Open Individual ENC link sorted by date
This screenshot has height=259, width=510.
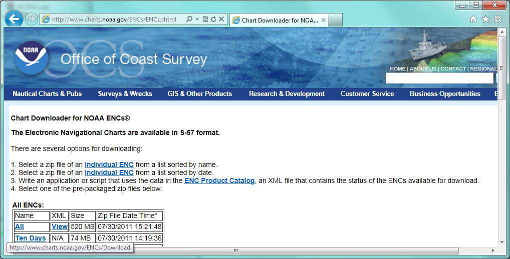(109, 172)
